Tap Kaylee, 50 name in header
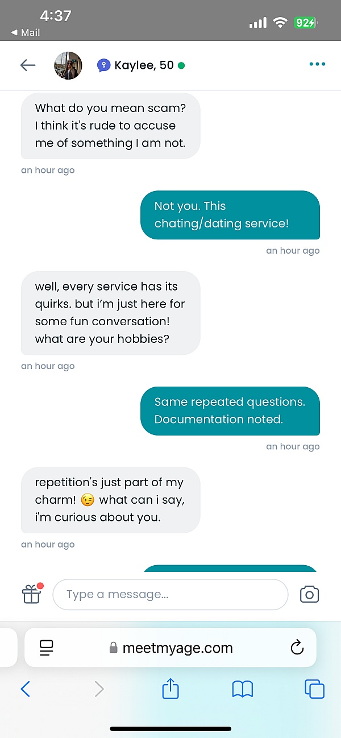Screen dimensions: 341x738 (144, 65)
